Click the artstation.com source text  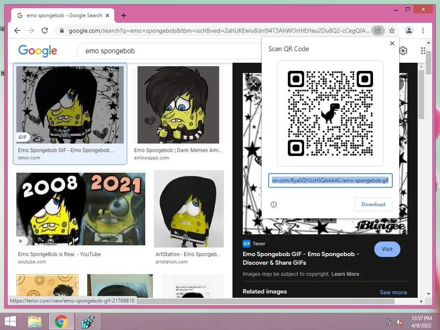tap(171, 262)
